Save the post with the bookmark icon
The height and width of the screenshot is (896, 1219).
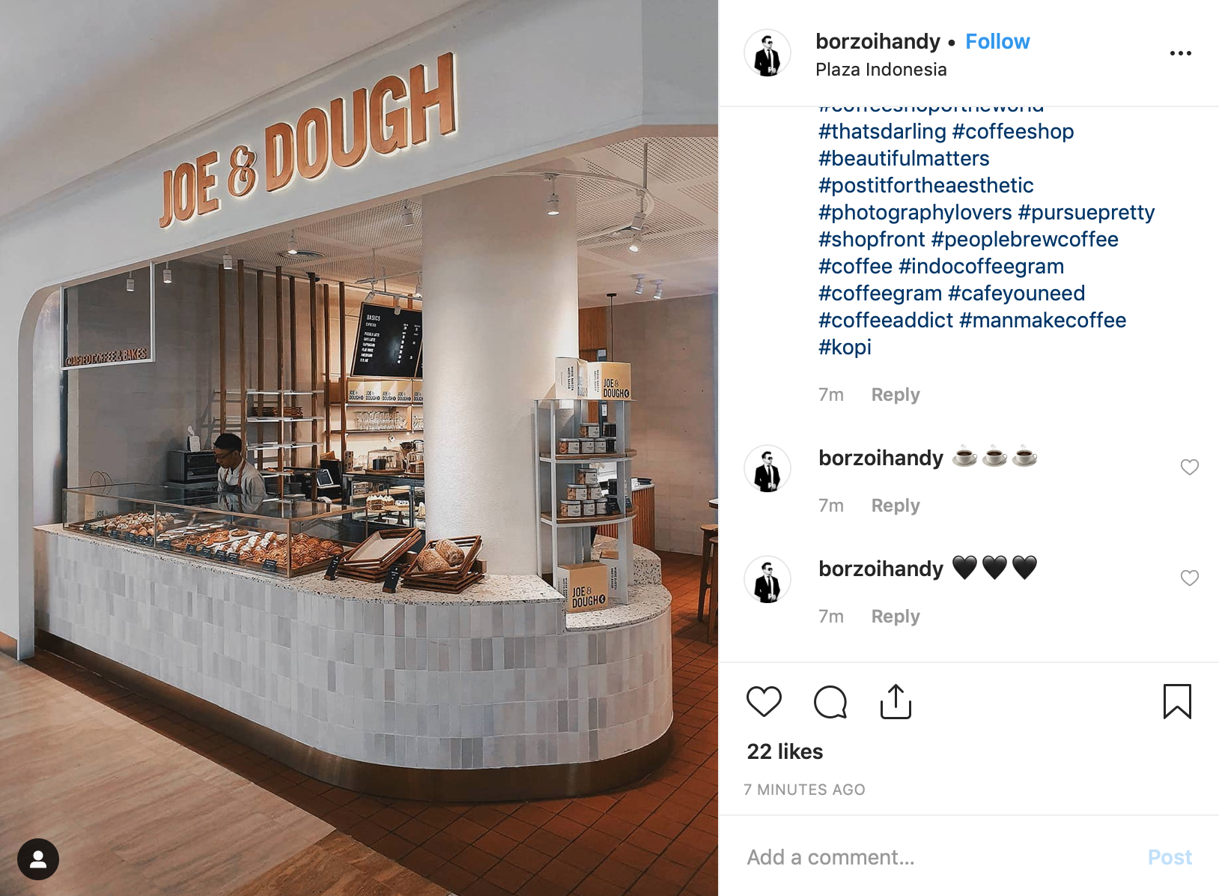tap(1177, 701)
